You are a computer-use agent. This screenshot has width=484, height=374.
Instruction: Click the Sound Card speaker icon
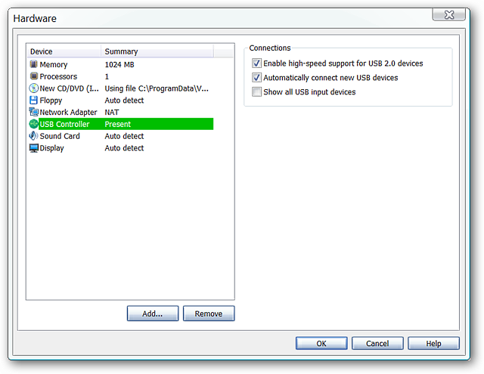click(x=33, y=136)
